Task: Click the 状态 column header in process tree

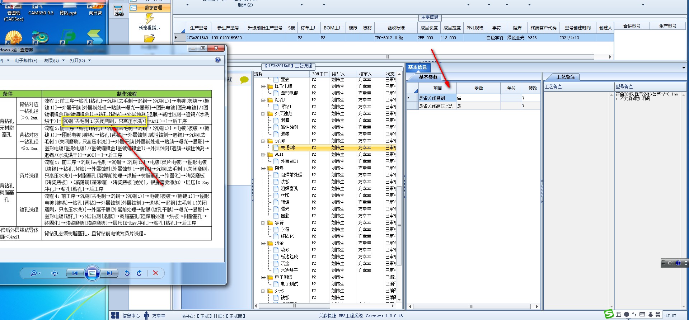Action: [390, 74]
